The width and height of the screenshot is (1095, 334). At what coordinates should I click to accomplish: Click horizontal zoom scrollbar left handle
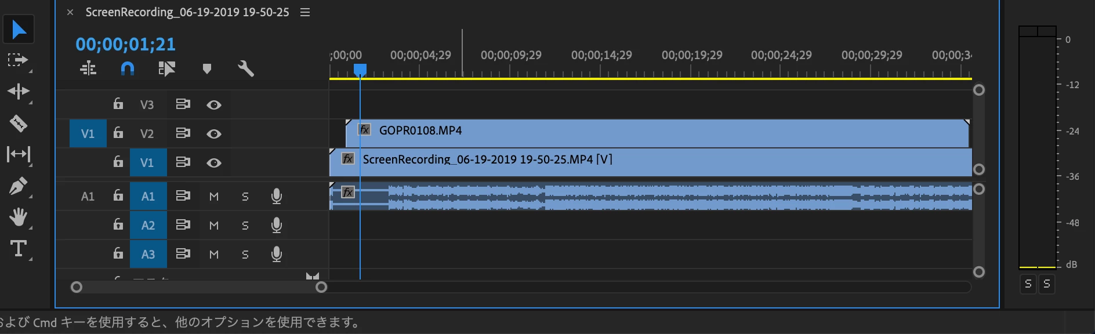[77, 287]
